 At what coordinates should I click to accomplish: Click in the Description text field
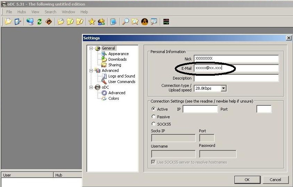tap(236, 78)
